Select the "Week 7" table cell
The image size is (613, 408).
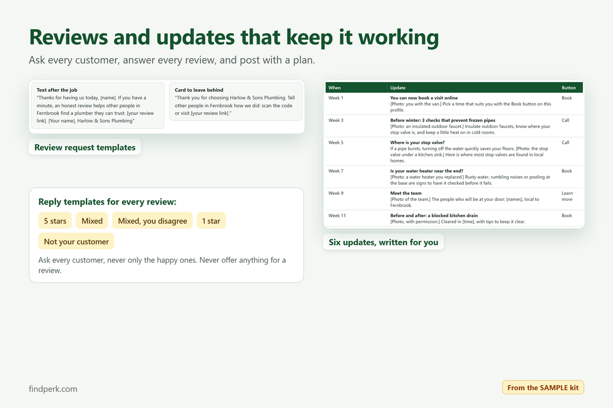356,177
